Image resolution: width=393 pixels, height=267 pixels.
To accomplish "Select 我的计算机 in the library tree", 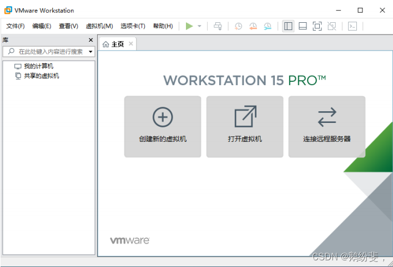I will pos(34,66).
